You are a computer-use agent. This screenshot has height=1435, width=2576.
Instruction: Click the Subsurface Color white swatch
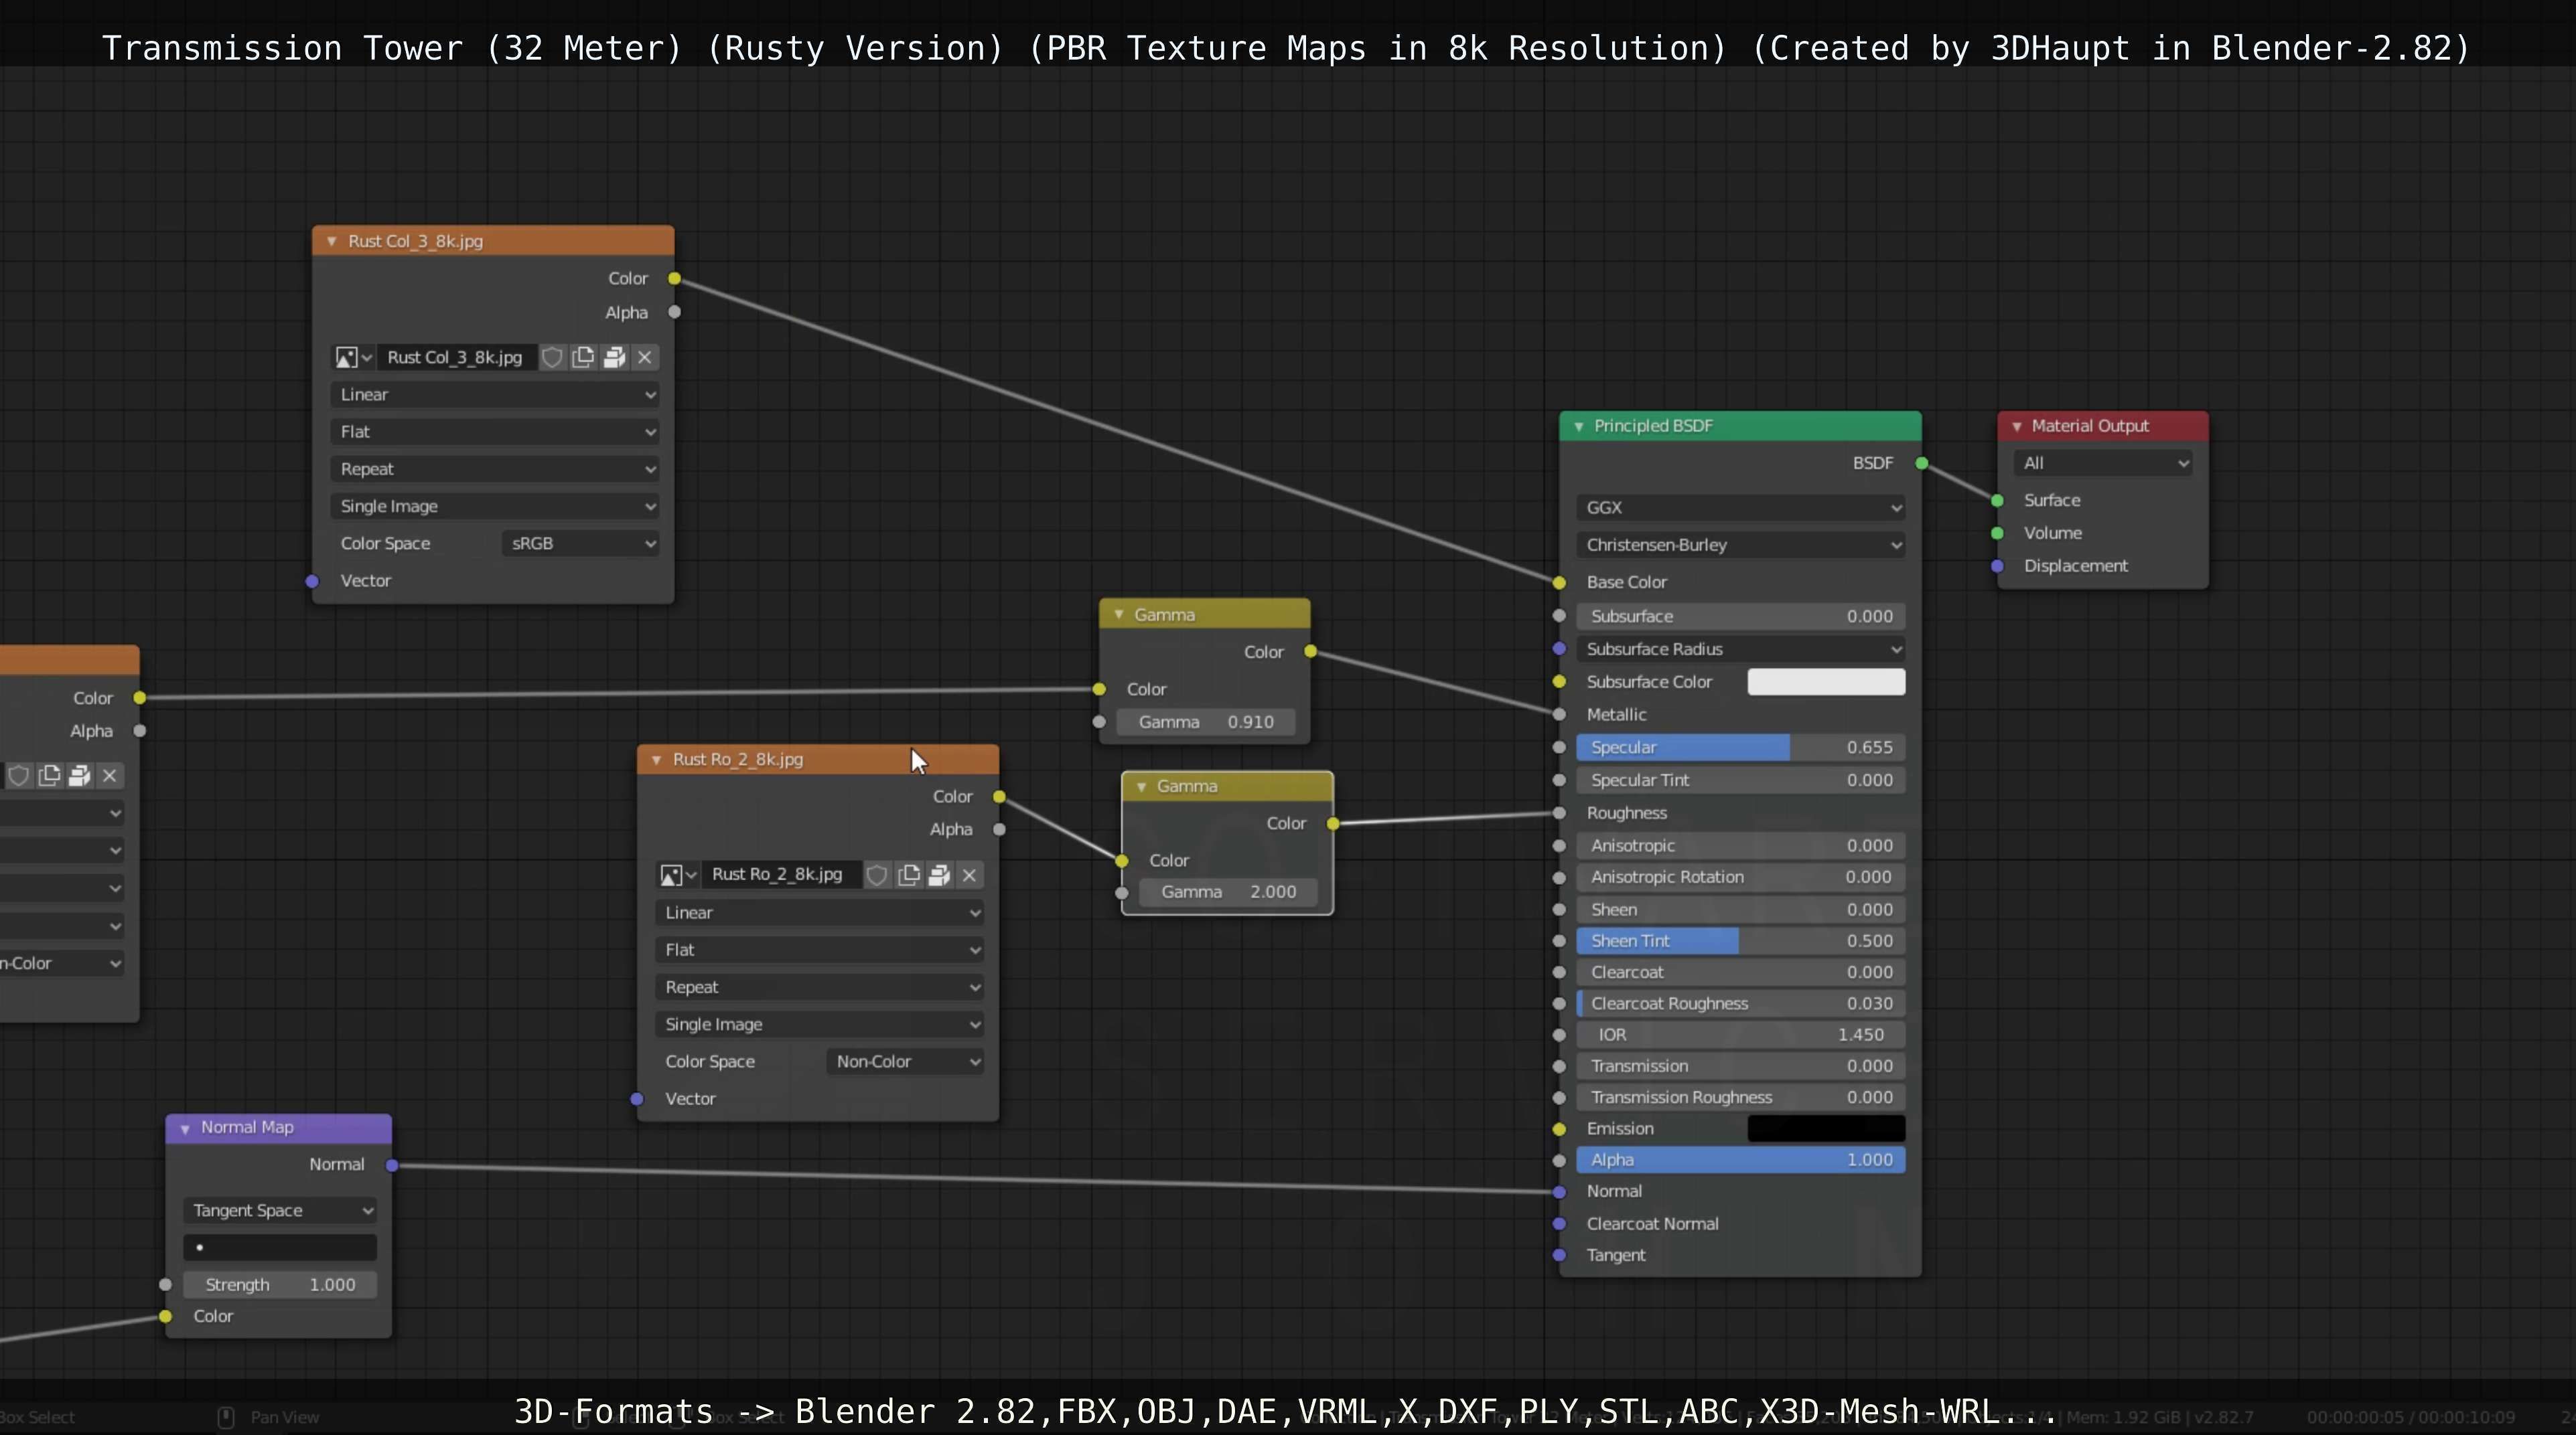pyautogui.click(x=1825, y=681)
